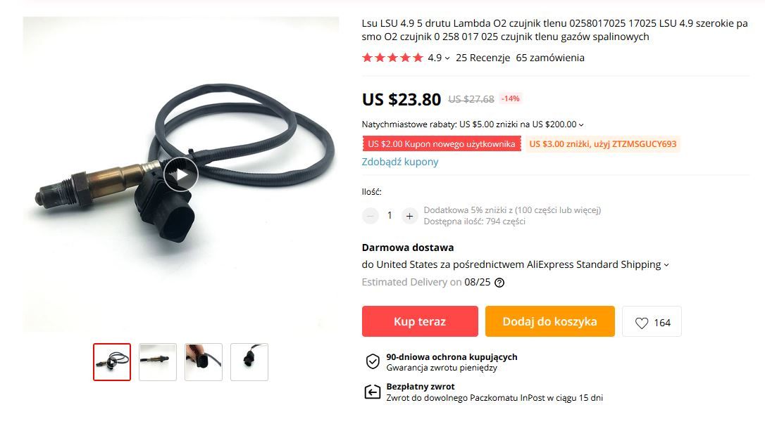Click the question mark icon next to the delivery date
The height and width of the screenshot is (431, 765).
point(499,283)
